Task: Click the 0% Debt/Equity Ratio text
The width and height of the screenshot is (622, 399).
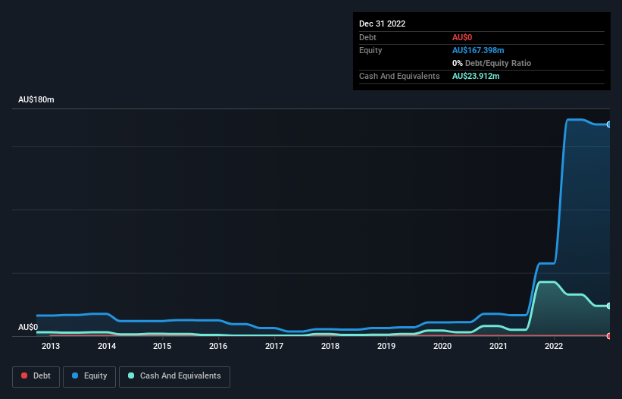Action: [x=492, y=63]
